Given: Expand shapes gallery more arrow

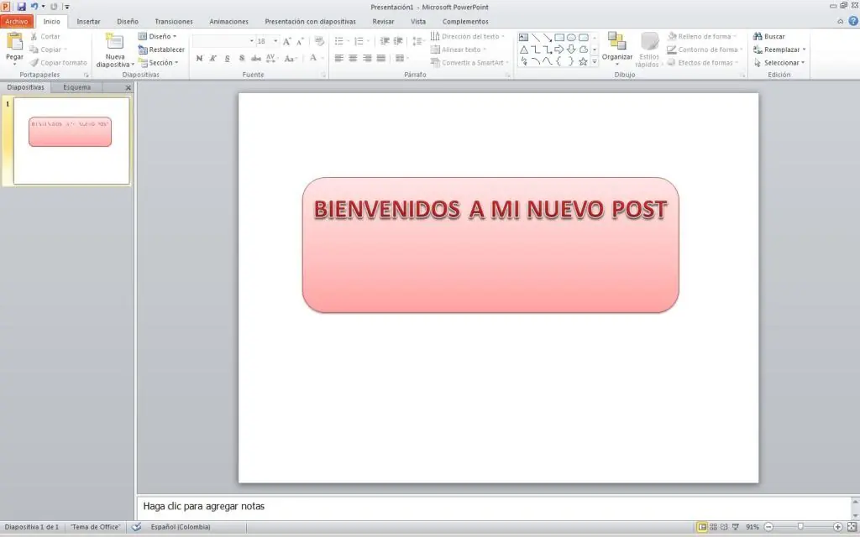Looking at the screenshot, I should click(595, 61).
